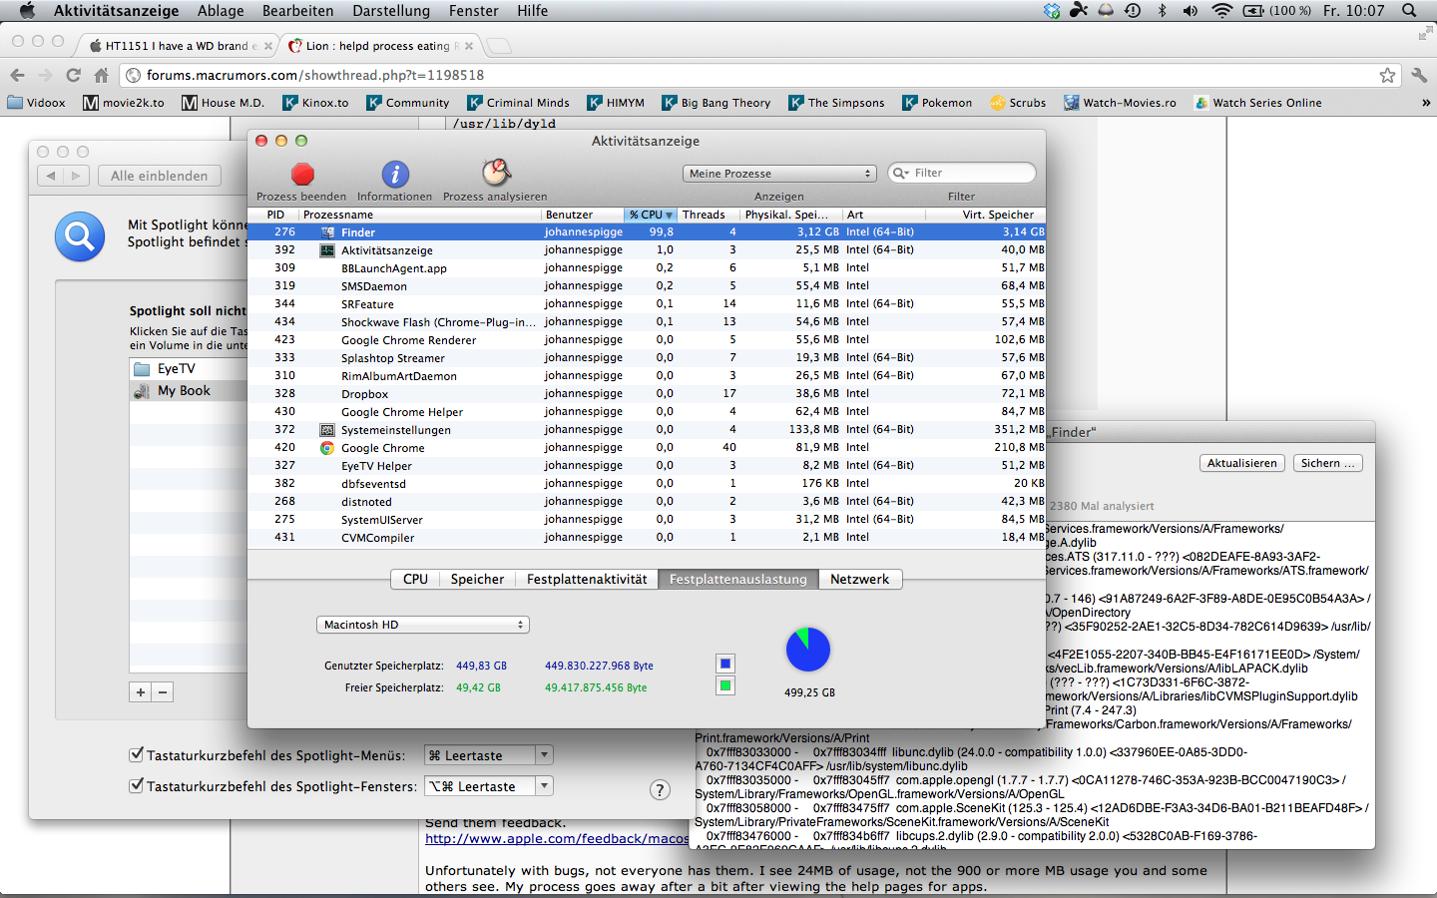Go to Chrome home page icon
The width and height of the screenshot is (1437, 898).
[x=101, y=75]
